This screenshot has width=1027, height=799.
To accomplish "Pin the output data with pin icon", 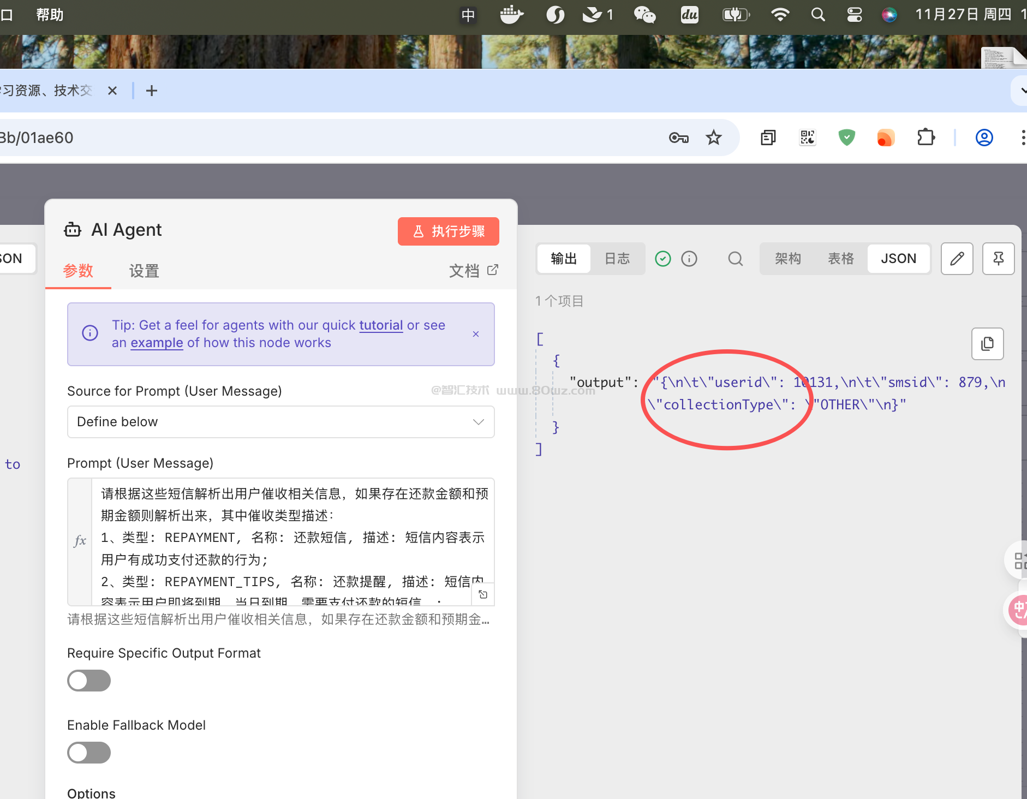I will (998, 259).
